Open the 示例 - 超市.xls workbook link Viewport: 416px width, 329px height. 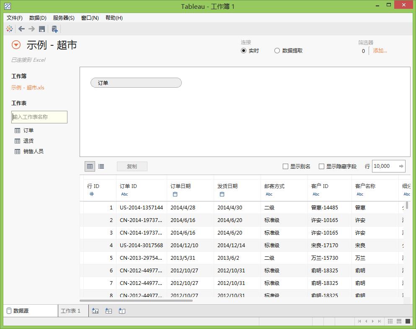coord(28,88)
